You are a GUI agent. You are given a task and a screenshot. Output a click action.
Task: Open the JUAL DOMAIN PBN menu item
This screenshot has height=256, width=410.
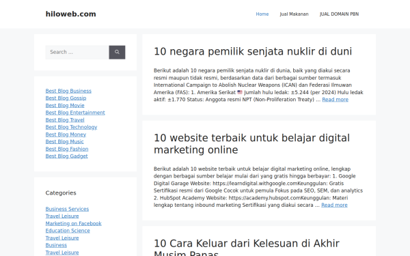[x=339, y=14]
